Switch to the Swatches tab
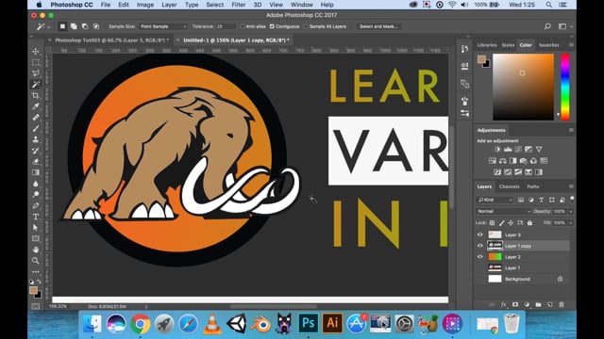The height and width of the screenshot is (339, 604). [x=548, y=45]
